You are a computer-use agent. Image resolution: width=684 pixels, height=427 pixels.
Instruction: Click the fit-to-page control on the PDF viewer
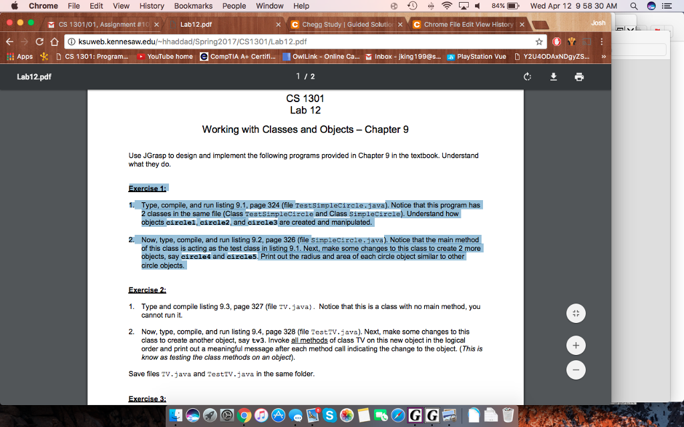click(575, 313)
